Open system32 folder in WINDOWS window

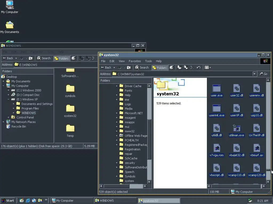coord(70,111)
